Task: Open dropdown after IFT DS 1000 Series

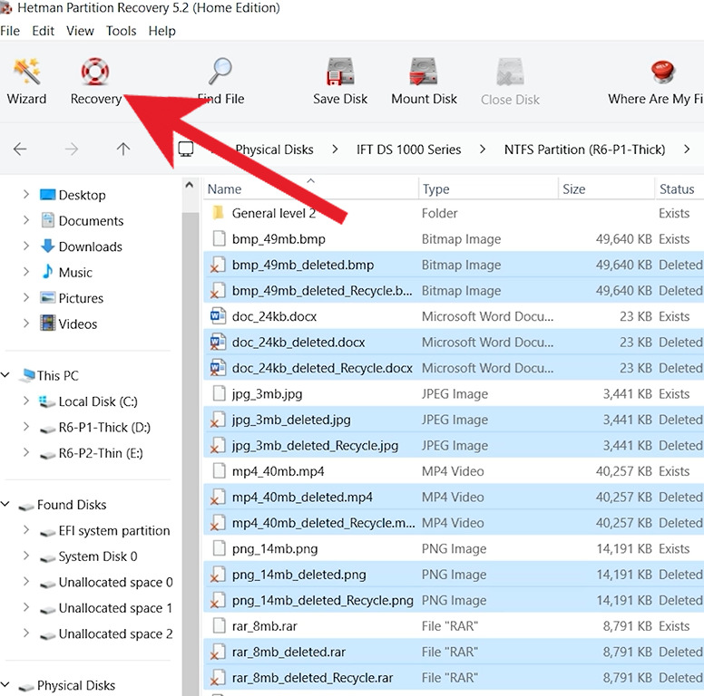Action: click(483, 149)
